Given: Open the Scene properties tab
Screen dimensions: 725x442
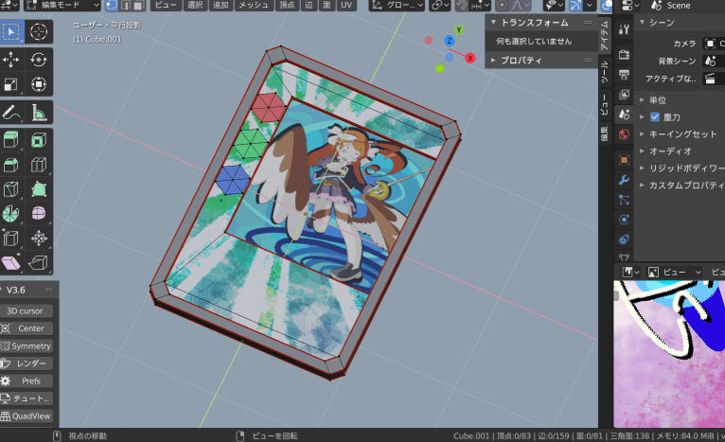Looking at the screenshot, I should click(x=624, y=115).
